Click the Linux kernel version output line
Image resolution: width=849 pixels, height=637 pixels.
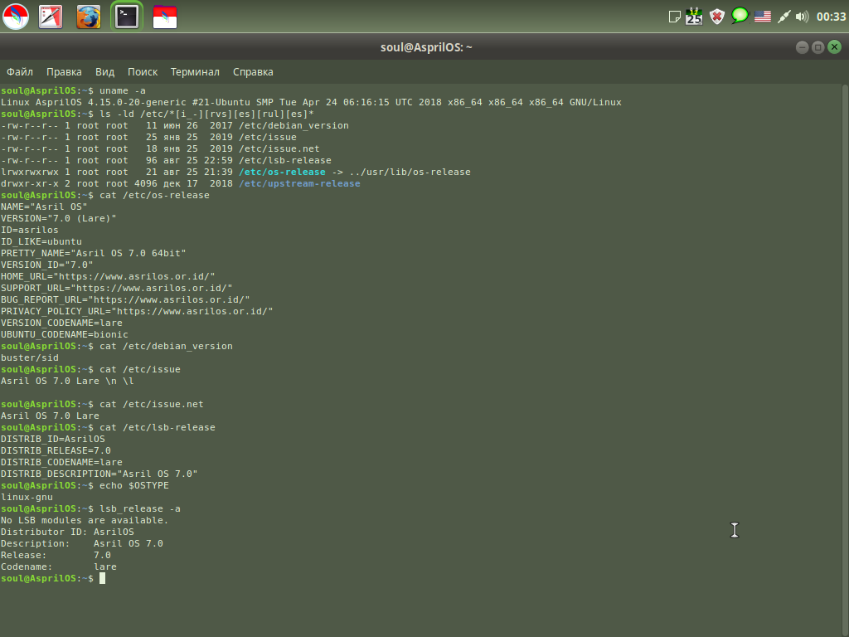311,102
